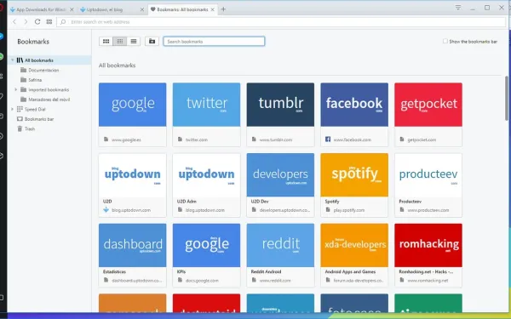The width and height of the screenshot is (511, 319).
Task: Close the Uptodown, el blog tab
Action: tap(142, 9)
